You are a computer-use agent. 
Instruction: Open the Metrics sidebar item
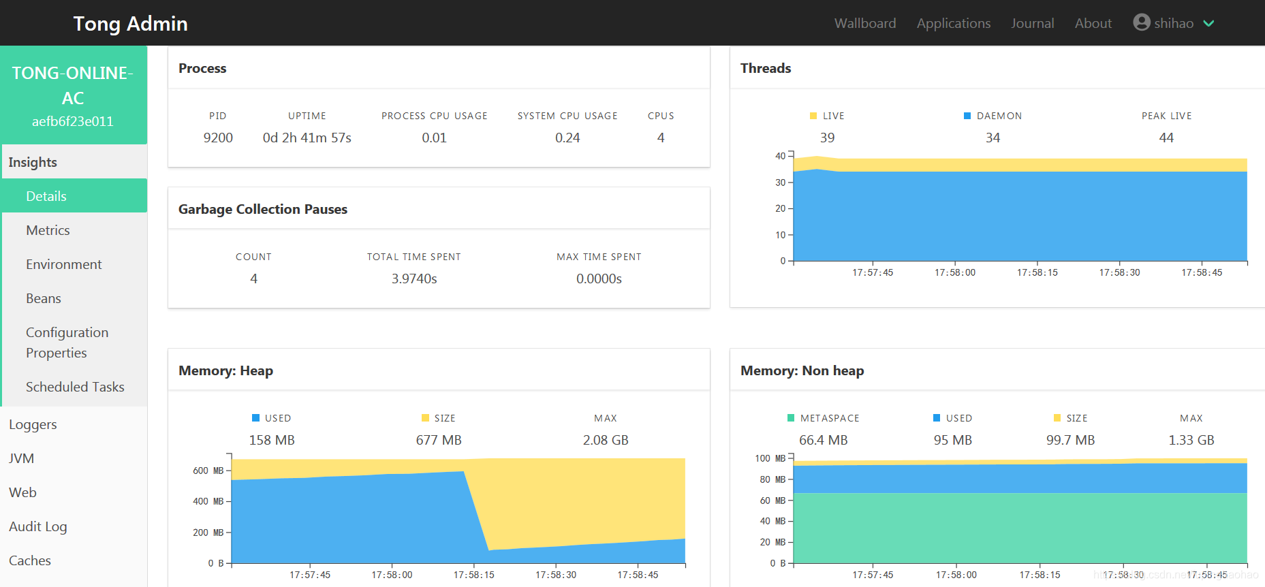point(74,230)
